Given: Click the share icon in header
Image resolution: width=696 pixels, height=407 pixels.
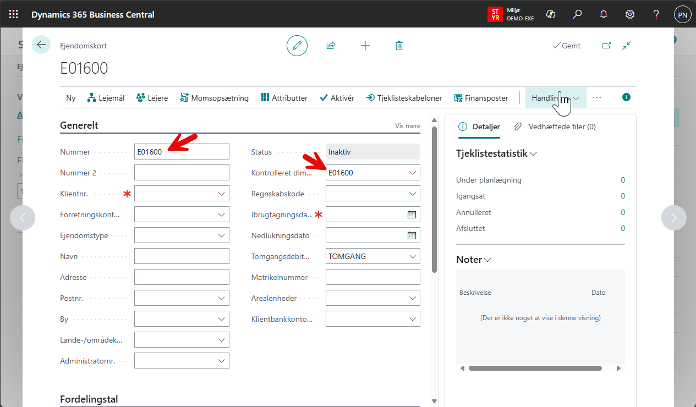Looking at the screenshot, I should pos(331,46).
